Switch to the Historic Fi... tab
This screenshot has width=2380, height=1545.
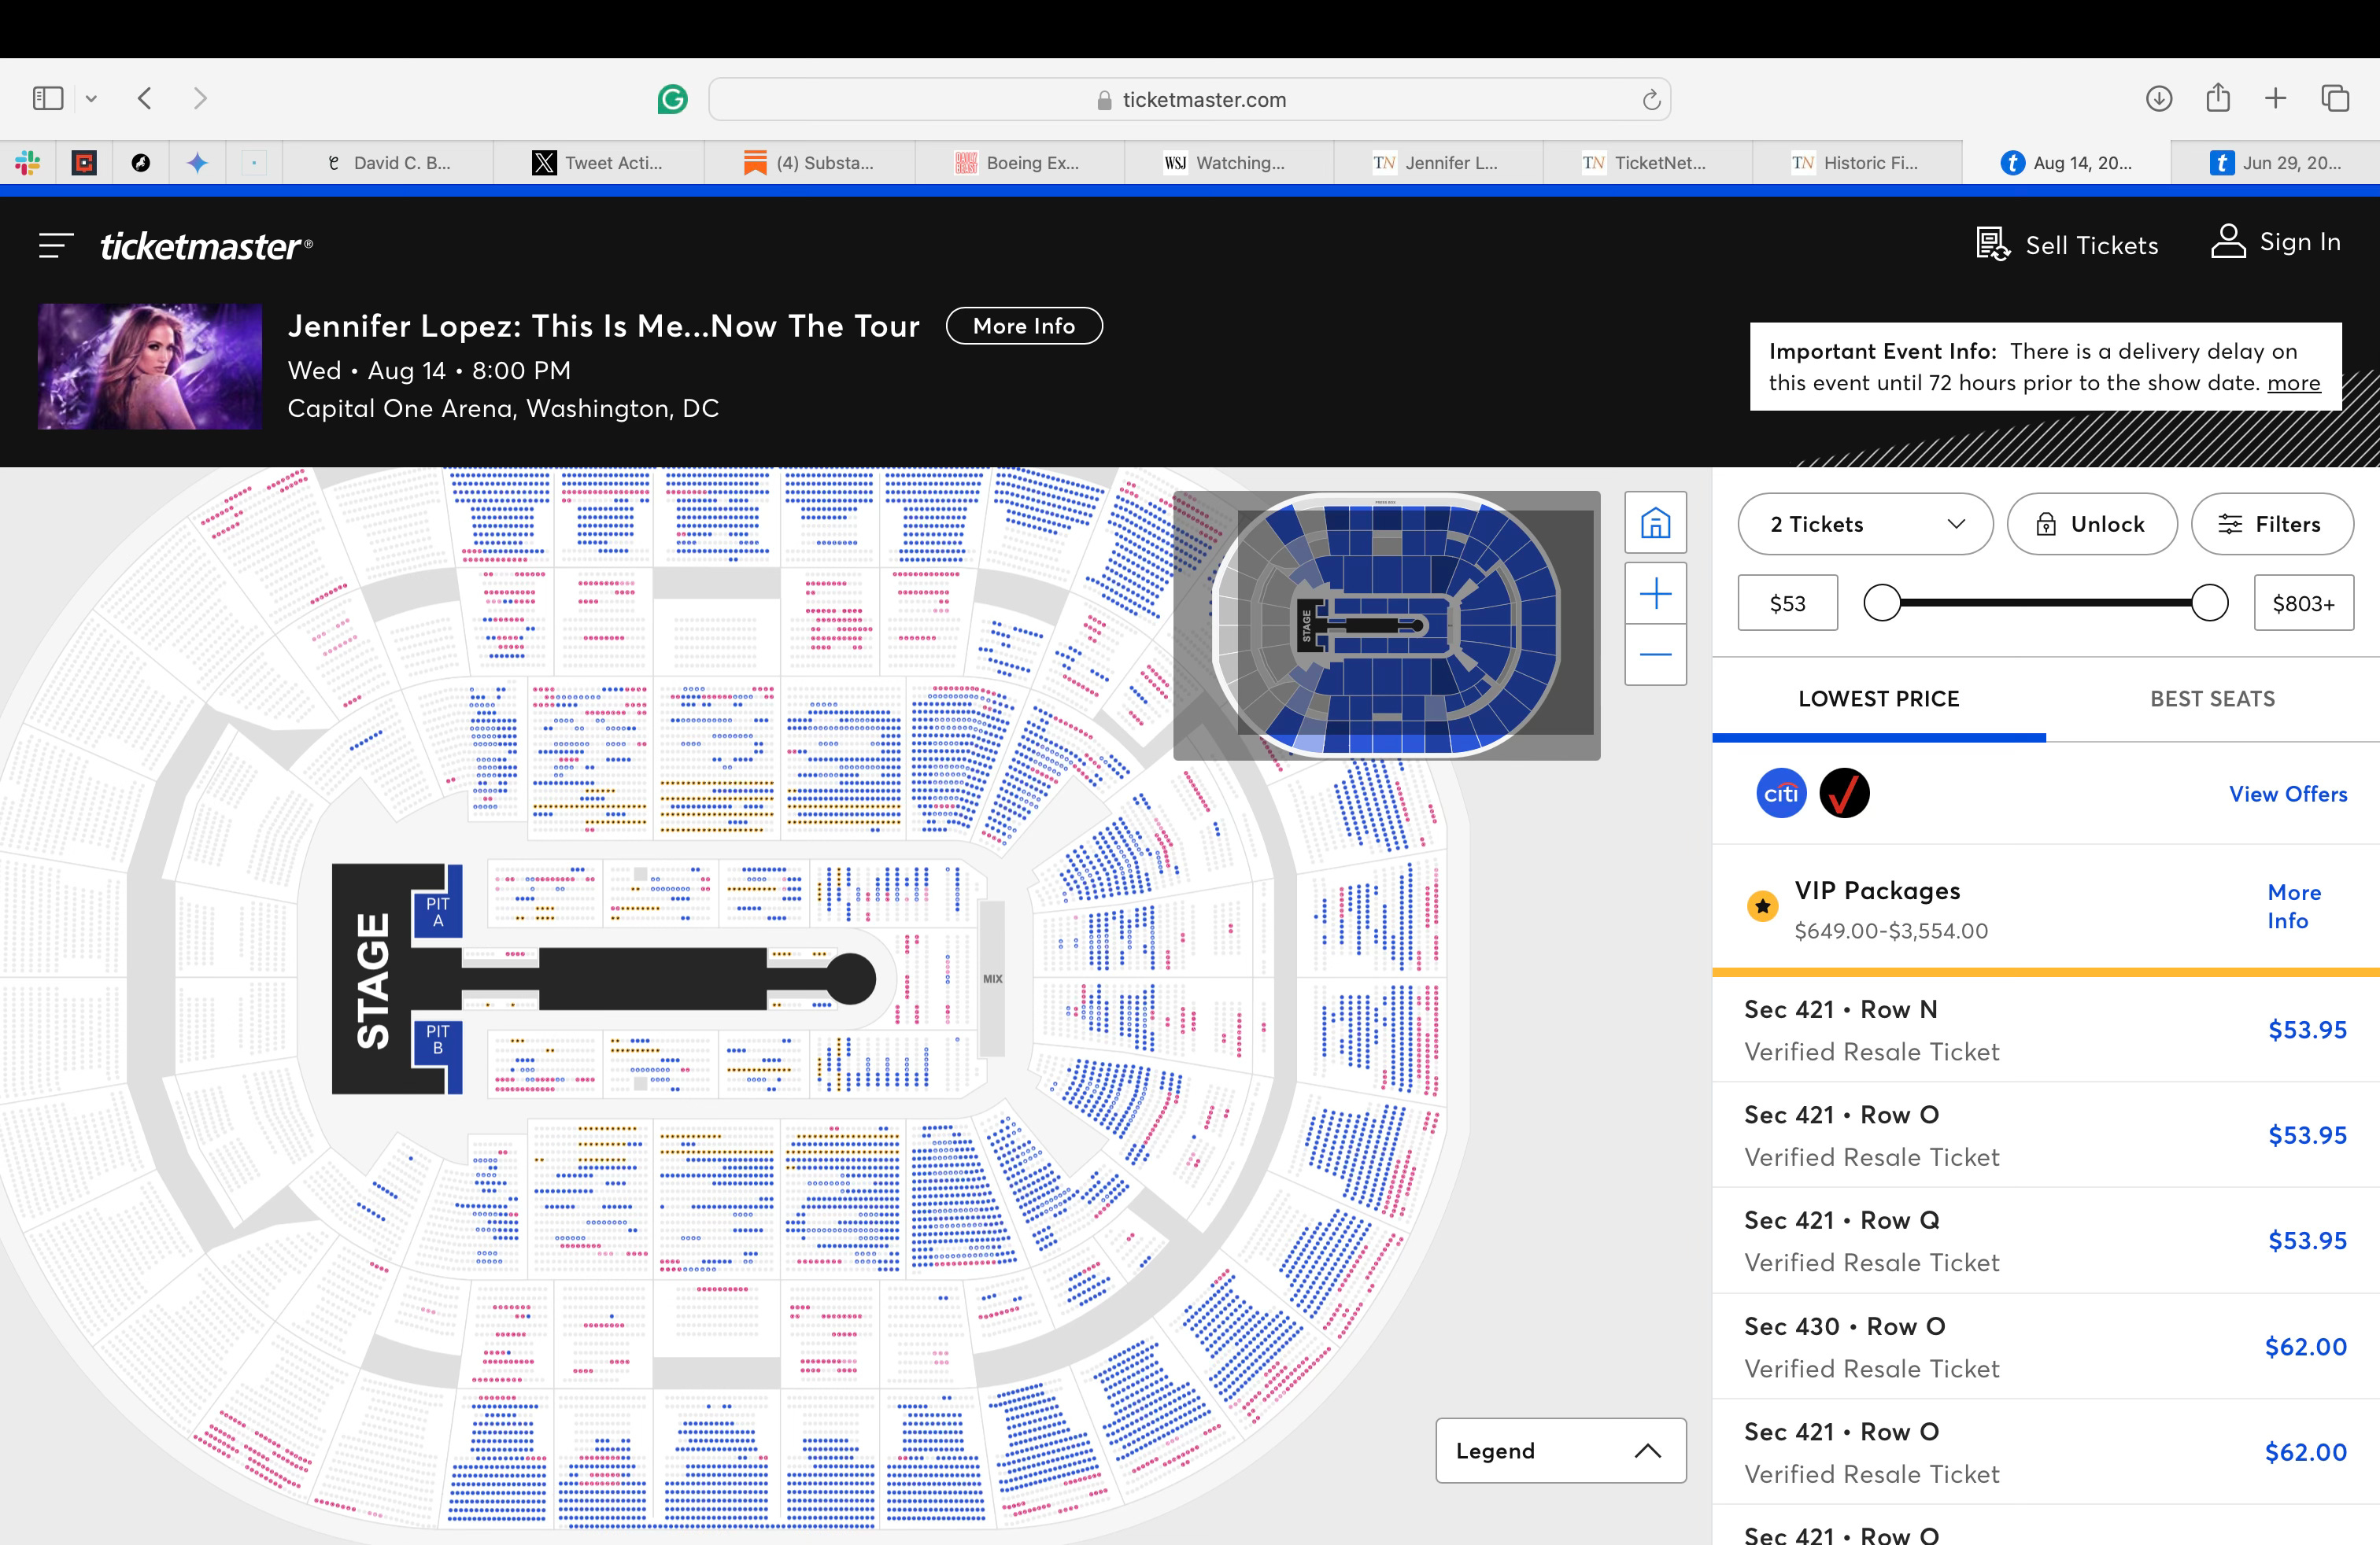pos(1857,163)
